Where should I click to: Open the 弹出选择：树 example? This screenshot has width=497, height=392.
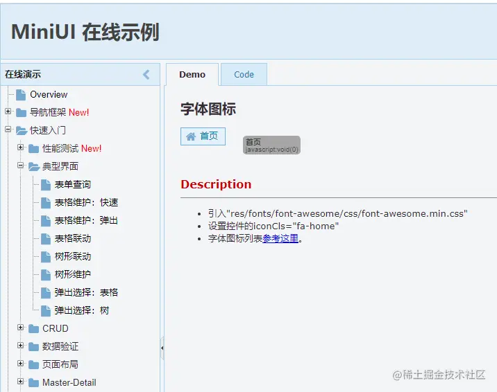82,311
